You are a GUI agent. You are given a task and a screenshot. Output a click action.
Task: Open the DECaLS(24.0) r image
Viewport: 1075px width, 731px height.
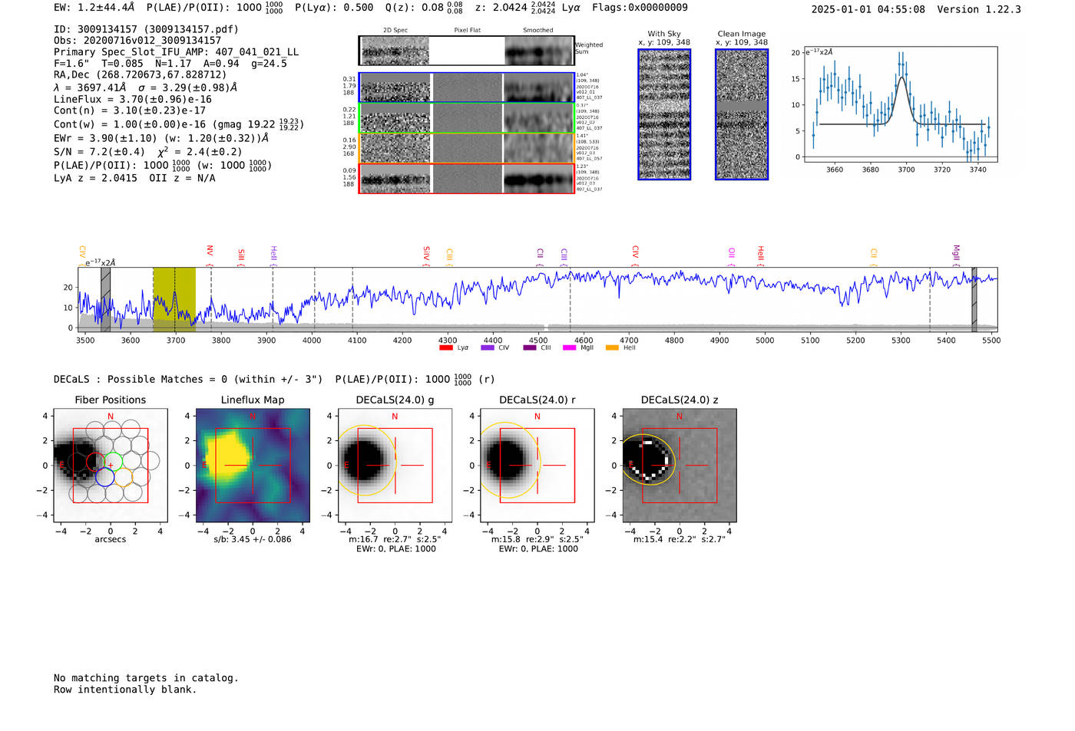(537, 465)
